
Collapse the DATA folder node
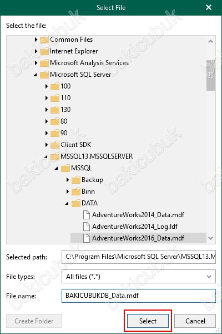tap(67, 203)
